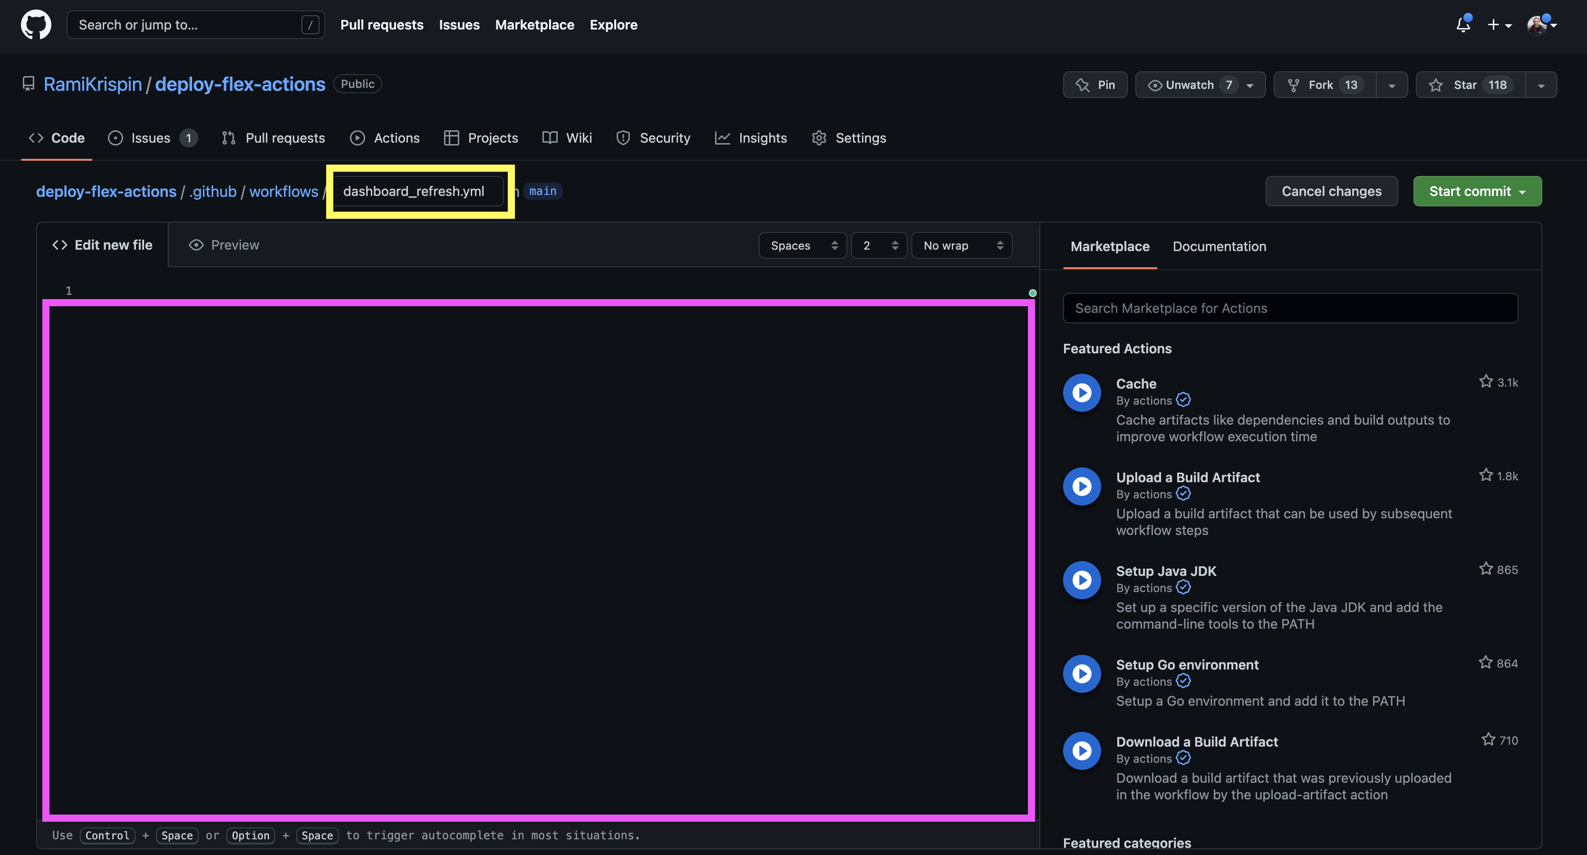The image size is (1587, 855).
Task: Click the Cache action play icon
Action: coord(1081,392)
